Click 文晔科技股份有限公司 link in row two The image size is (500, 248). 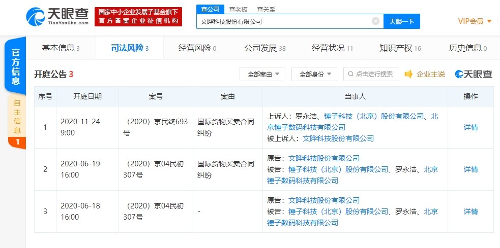pyautogui.click(x=323, y=158)
